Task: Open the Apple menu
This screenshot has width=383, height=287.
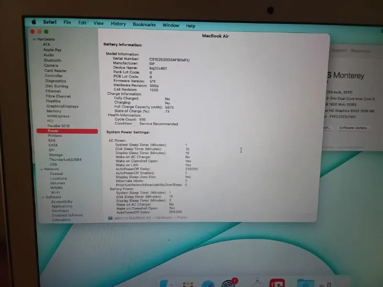Action: coord(34,22)
